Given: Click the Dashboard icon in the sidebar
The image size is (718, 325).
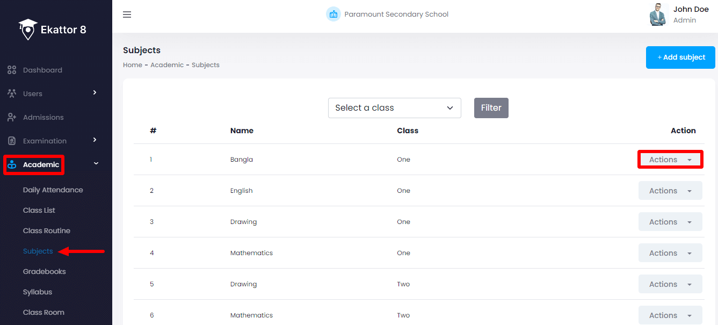Looking at the screenshot, I should tap(11, 70).
